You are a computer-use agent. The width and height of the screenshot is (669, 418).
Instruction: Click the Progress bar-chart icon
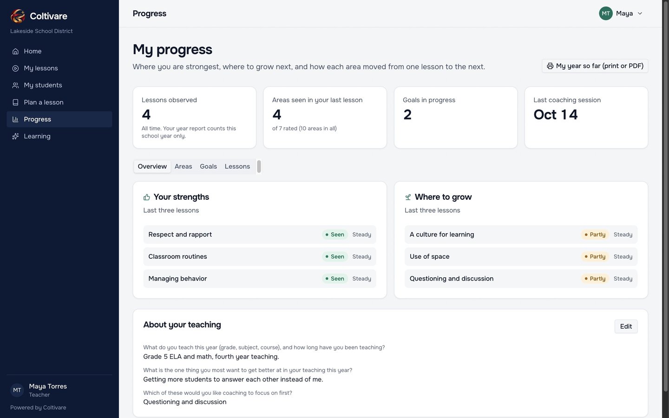tap(15, 119)
